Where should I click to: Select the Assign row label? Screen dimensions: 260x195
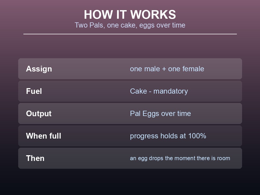pos(39,69)
